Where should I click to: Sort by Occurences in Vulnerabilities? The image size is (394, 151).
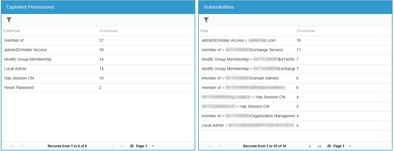[x=306, y=31]
